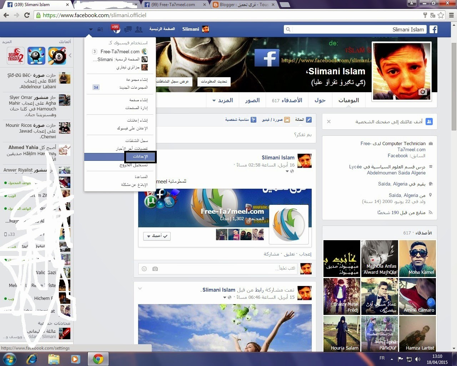This screenshot has width=457, height=366.
Task: Switch to الصور photos tab
Action: 252,100
